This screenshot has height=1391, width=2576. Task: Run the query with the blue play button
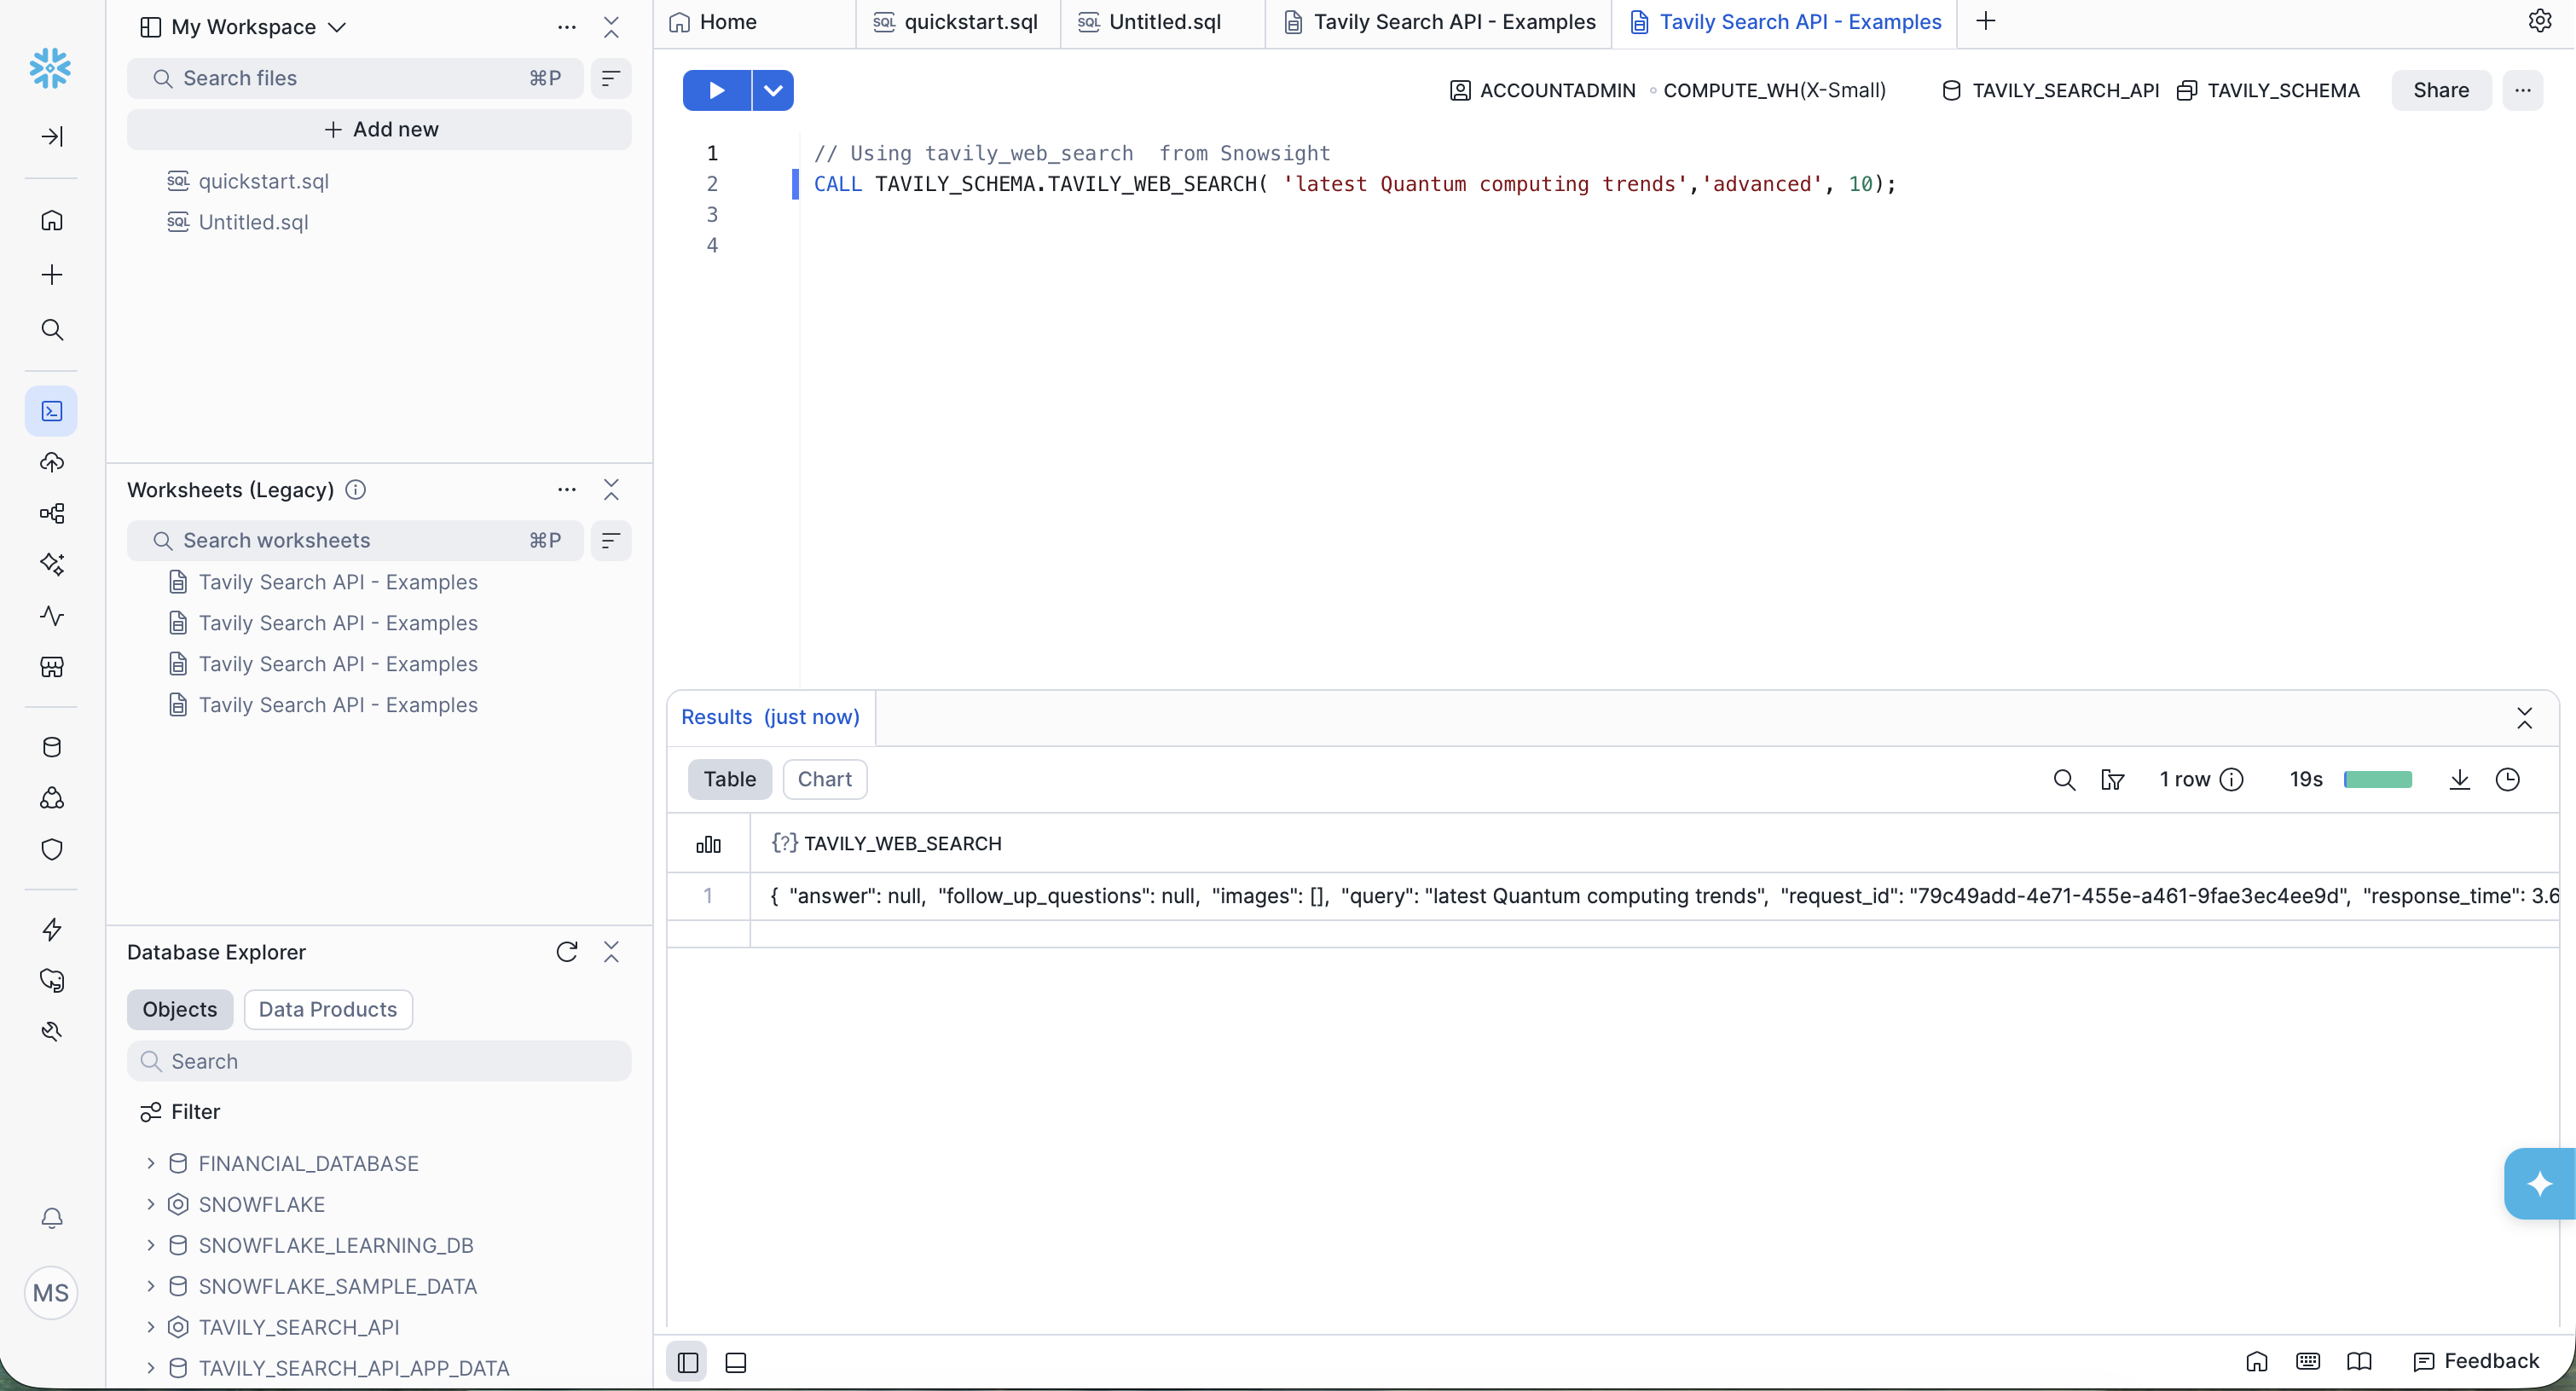(716, 90)
